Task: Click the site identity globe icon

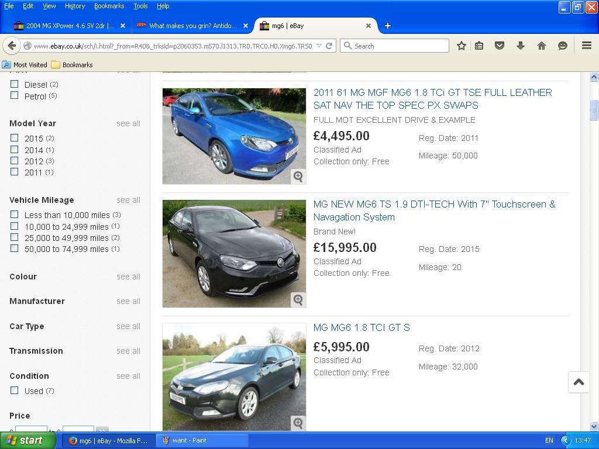Action: point(27,46)
